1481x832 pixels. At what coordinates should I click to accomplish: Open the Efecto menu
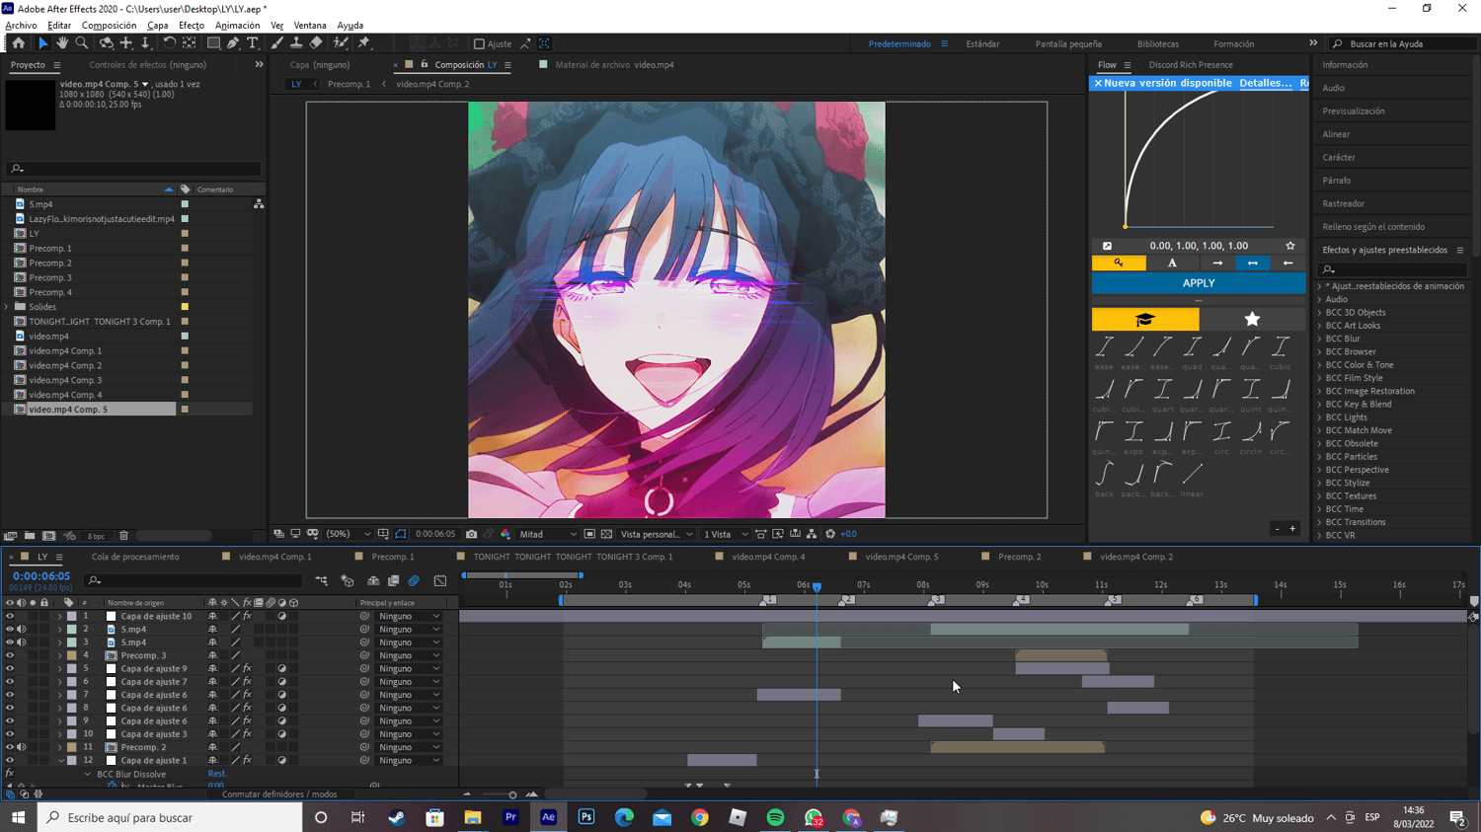(x=192, y=26)
